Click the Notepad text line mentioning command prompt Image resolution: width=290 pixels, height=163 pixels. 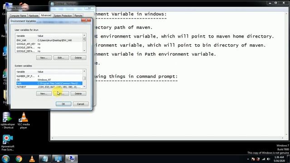136,77
